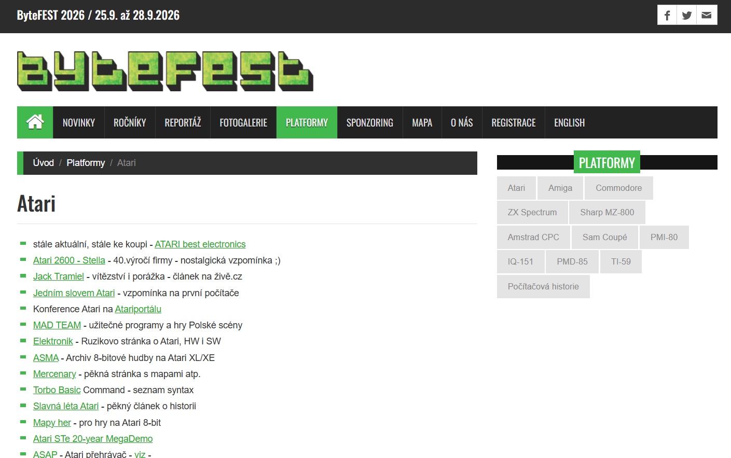The image size is (731, 458).
Task: Open Fotogalerie in the navigation bar
Action: 243,122
